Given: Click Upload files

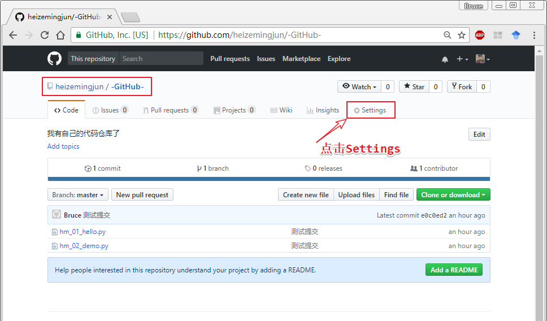Looking at the screenshot, I should [x=356, y=195].
